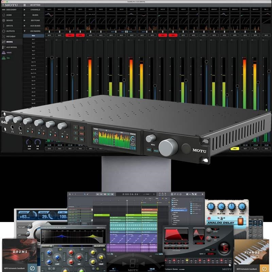The image size is (272, 272).
Task: Mute the first mixer channel
Action: pos(49,35)
